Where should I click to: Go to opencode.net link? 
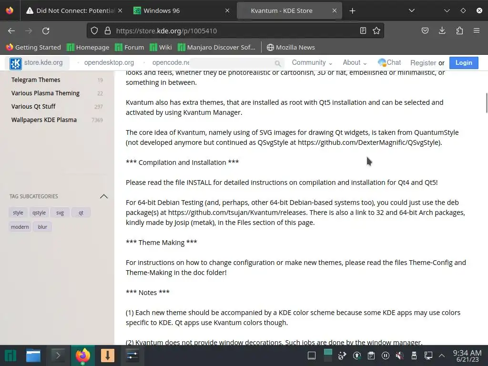(171, 62)
